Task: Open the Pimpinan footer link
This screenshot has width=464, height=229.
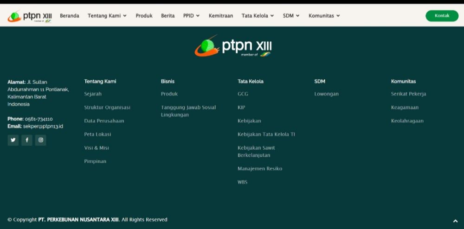Action: 95,161
